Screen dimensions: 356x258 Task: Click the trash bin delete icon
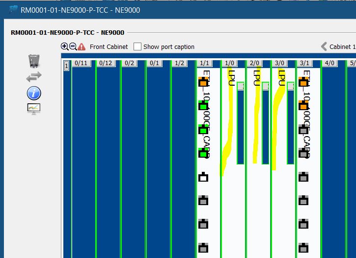[x=34, y=61]
